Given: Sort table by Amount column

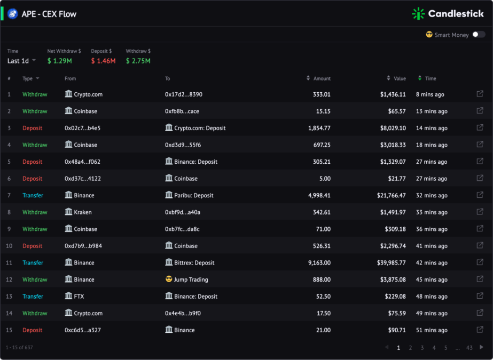Looking at the screenshot, I should (x=318, y=78).
